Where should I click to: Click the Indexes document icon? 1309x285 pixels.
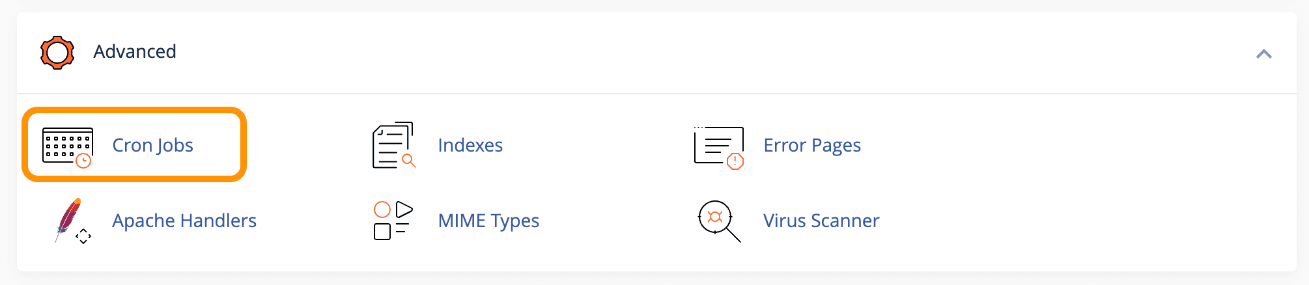[394, 144]
